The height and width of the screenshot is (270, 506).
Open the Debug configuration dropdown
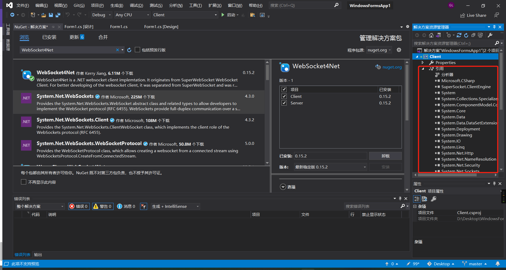102,15
